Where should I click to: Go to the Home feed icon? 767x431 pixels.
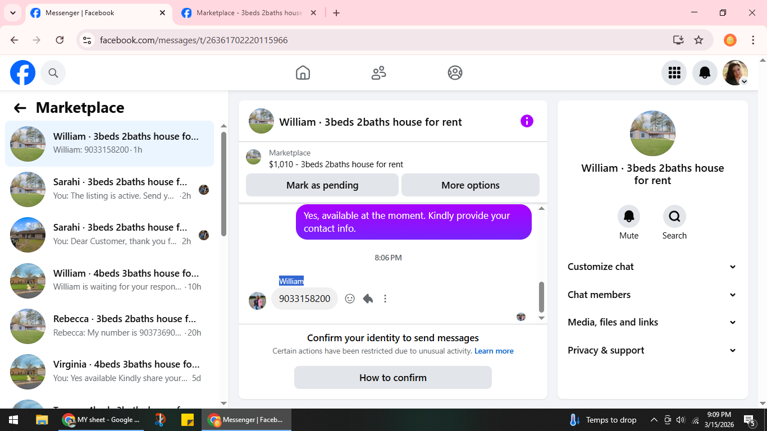[303, 73]
